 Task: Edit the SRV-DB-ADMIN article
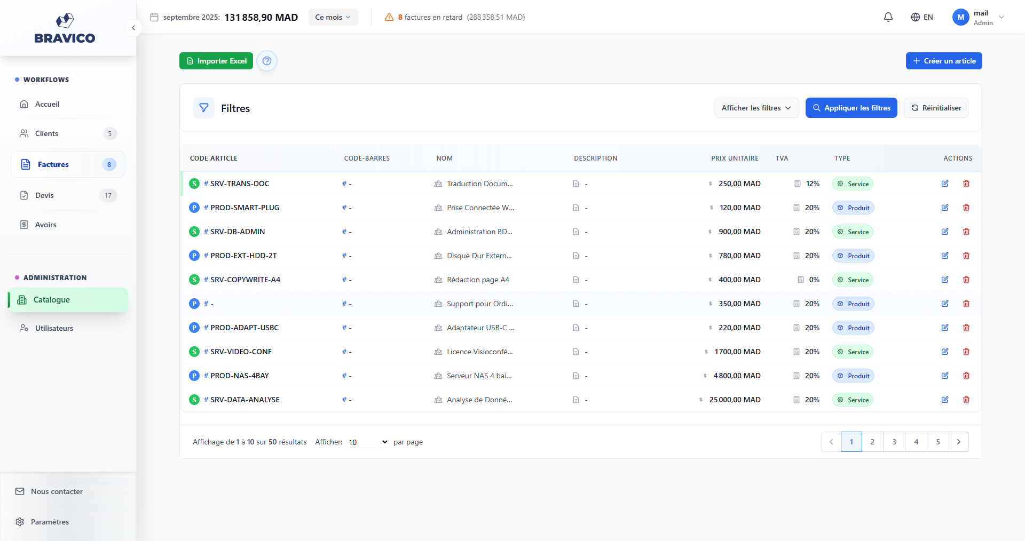coord(945,232)
